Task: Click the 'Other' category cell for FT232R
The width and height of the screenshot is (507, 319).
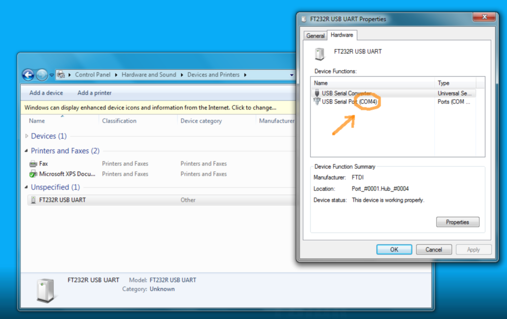Action: [x=188, y=200]
